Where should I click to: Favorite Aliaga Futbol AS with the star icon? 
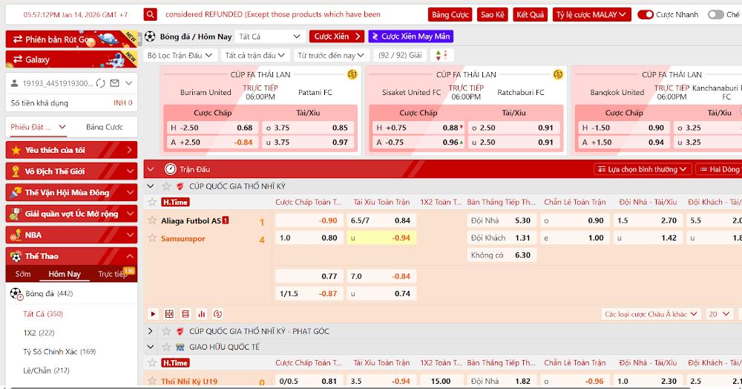tap(153, 220)
